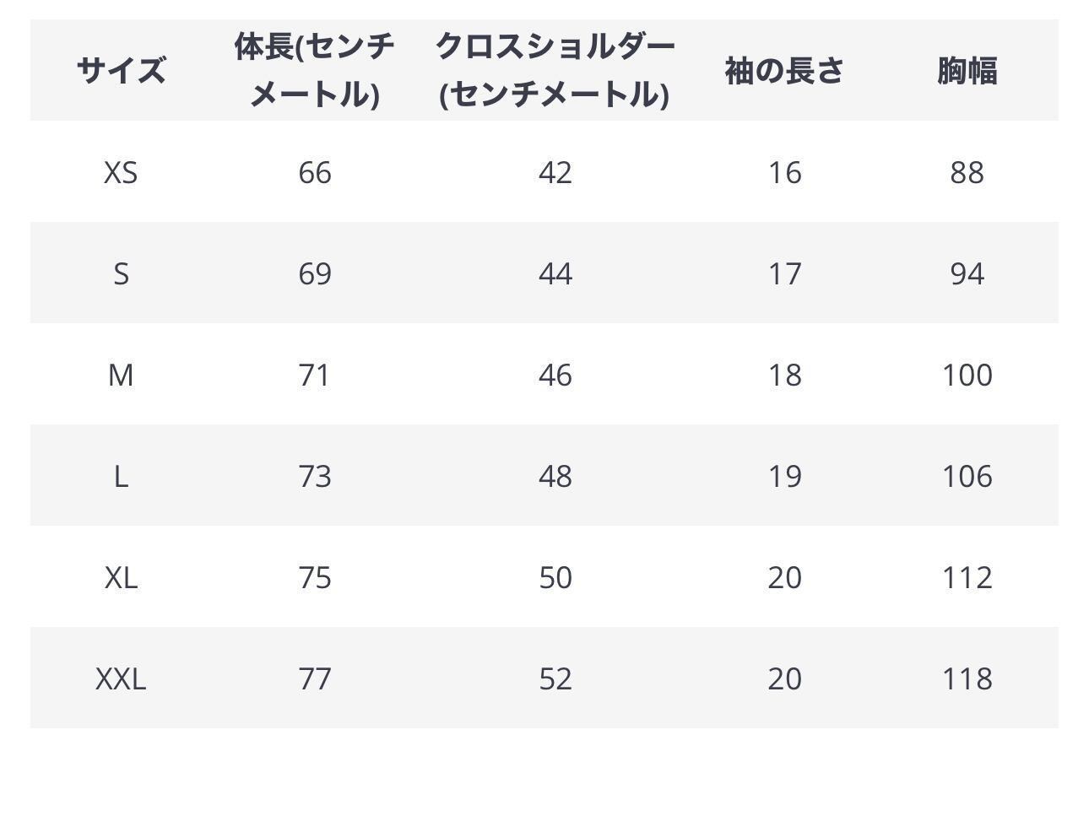Viewport: 1089px width, 816px height.
Task: Select the XS size row label
Action: pyautogui.click(x=121, y=172)
